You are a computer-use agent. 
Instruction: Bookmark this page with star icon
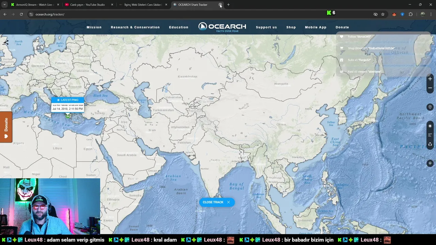[x=383, y=14]
